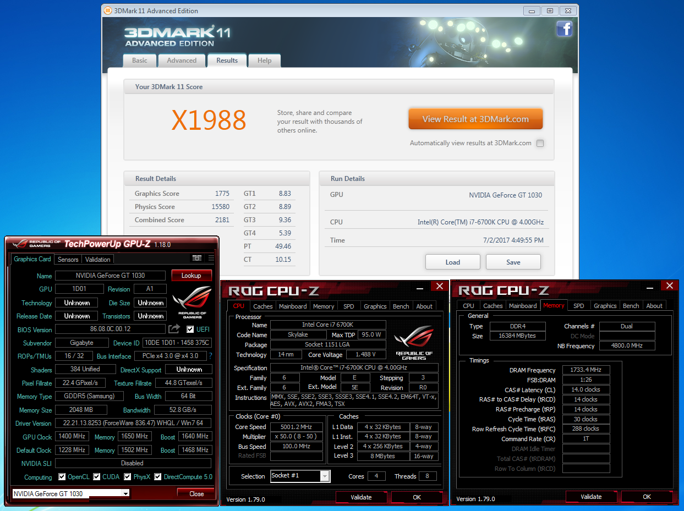Open Memory tab in left CPU-Z window
This screenshot has width=684, height=511.
[x=324, y=306]
